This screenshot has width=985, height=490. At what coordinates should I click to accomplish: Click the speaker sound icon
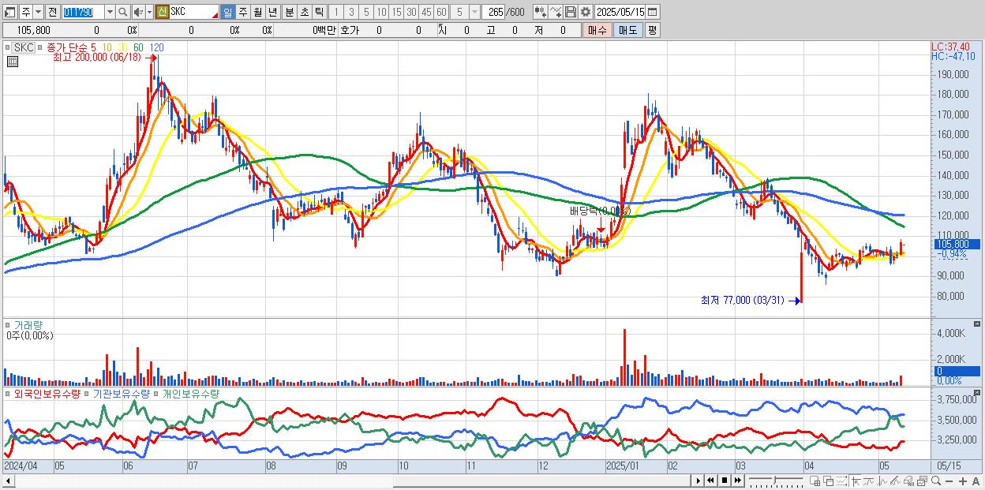click(x=138, y=12)
